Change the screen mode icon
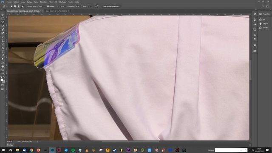This screenshot has height=153, width=272. 3,89
